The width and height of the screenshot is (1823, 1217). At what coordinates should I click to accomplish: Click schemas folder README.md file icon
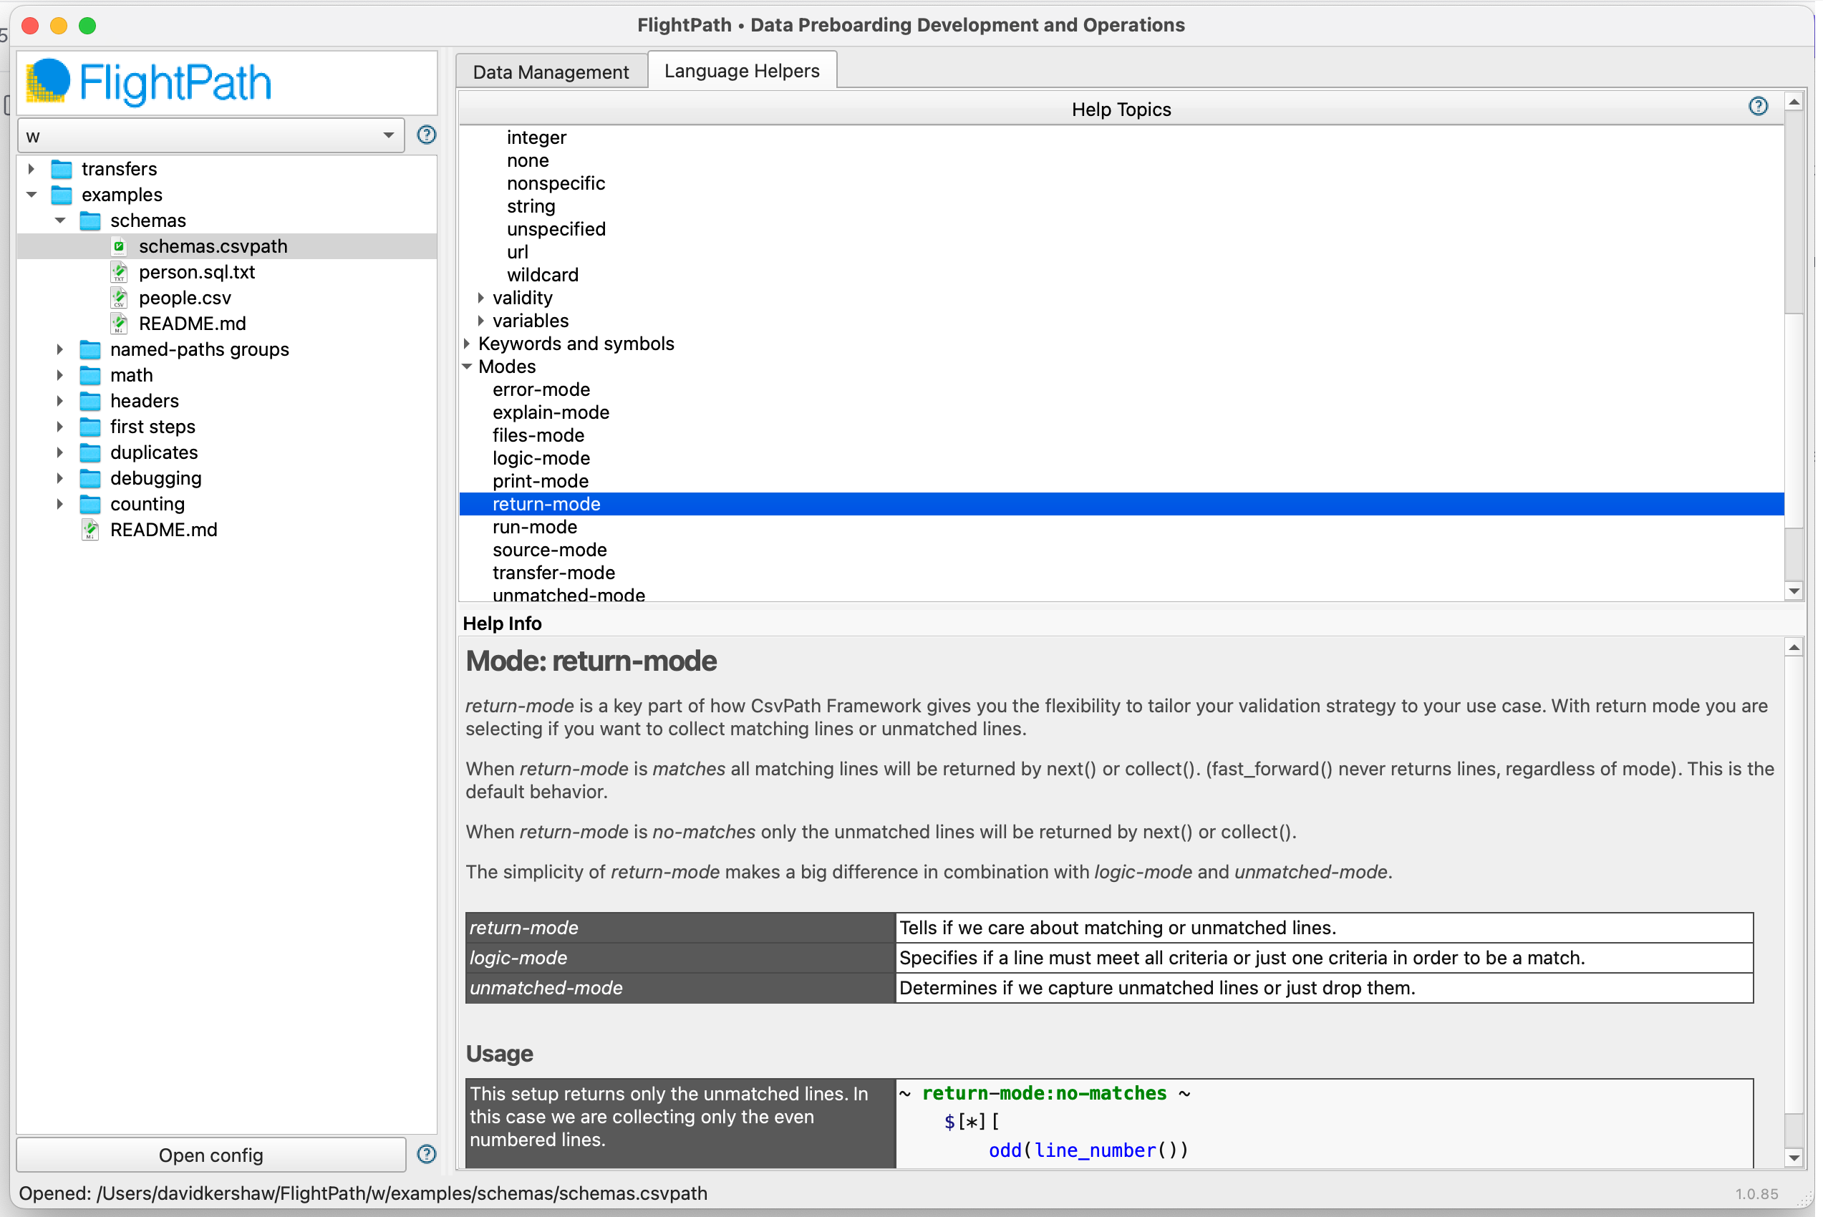[x=120, y=324]
